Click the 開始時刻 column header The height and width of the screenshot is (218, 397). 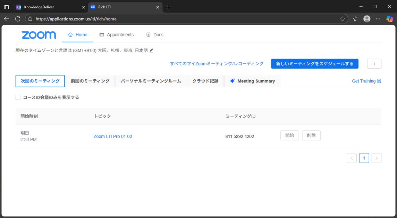29,116
